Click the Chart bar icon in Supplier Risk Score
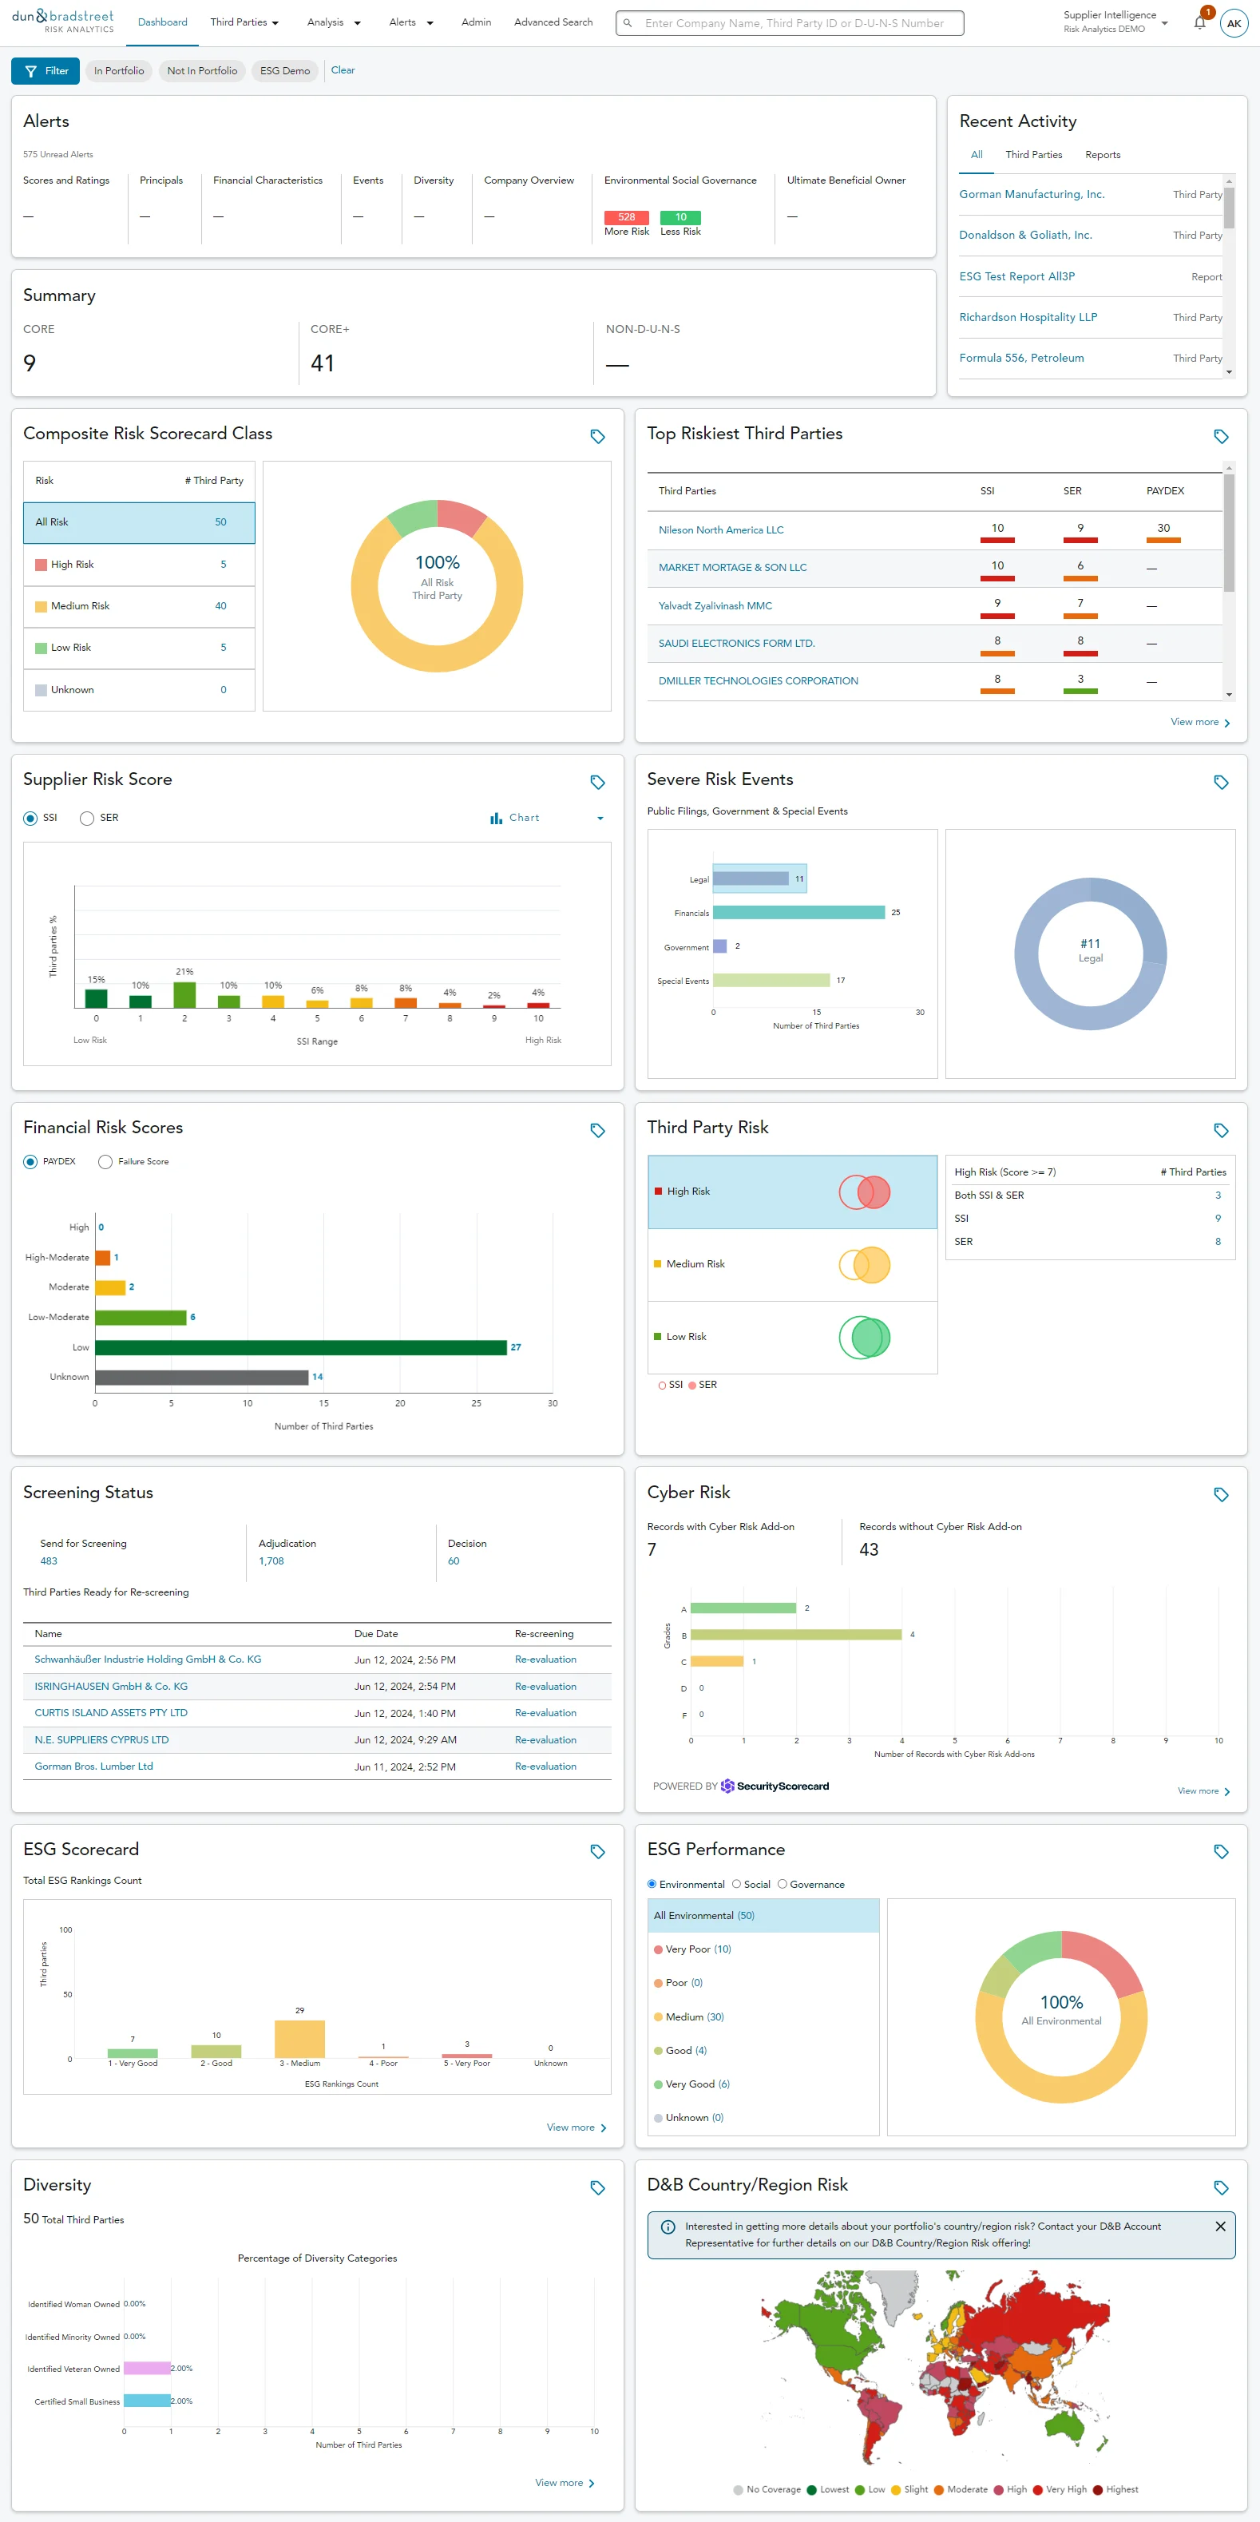The width and height of the screenshot is (1260, 2522). 495,818
